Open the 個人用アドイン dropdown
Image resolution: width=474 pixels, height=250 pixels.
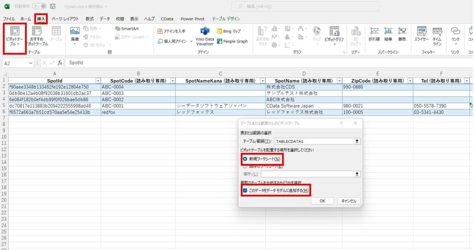[x=176, y=41]
